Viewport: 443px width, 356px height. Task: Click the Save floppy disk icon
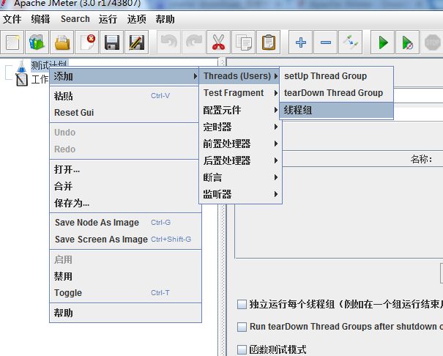111,42
